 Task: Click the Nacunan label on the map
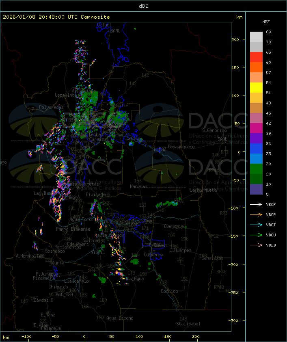click(138, 186)
